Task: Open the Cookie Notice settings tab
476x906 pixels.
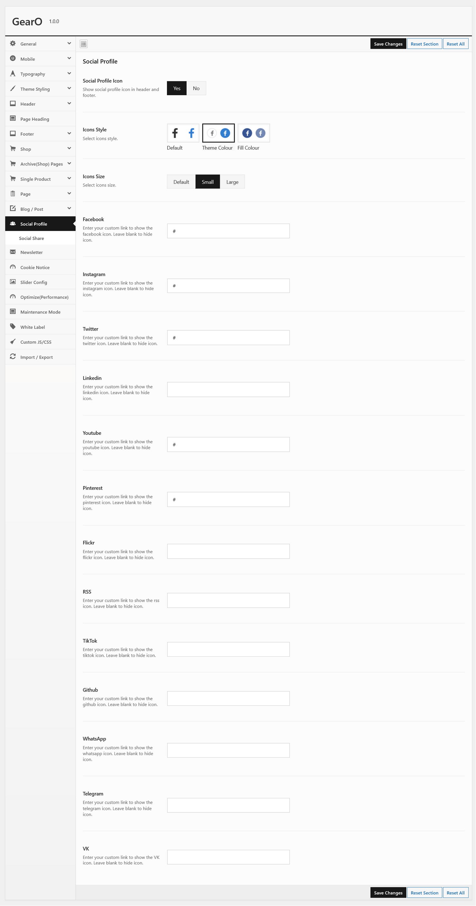Action: click(35, 267)
